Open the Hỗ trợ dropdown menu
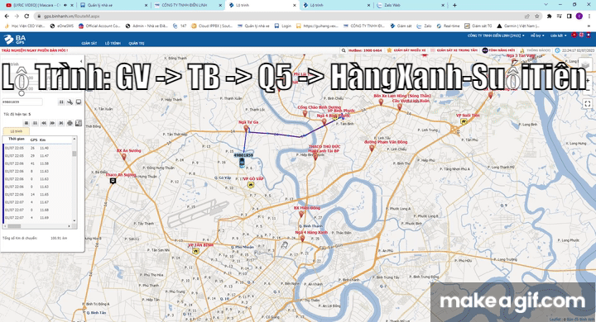This screenshot has height=322, width=596. 537,36
